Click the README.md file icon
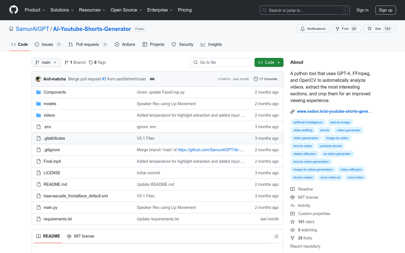 [x=39, y=184]
